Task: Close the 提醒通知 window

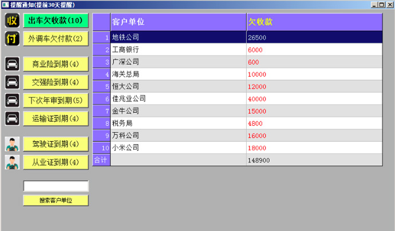Action: pyautogui.click(x=390, y=5)
